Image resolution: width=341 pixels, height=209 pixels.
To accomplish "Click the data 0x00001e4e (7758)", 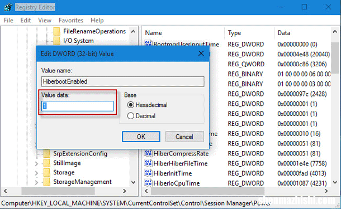I will [302, 163].
